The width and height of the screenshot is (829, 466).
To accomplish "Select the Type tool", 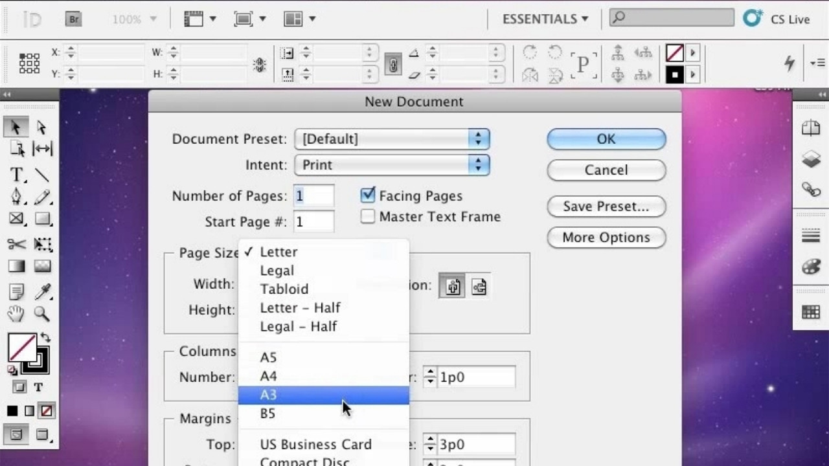I will coord(17,175).
